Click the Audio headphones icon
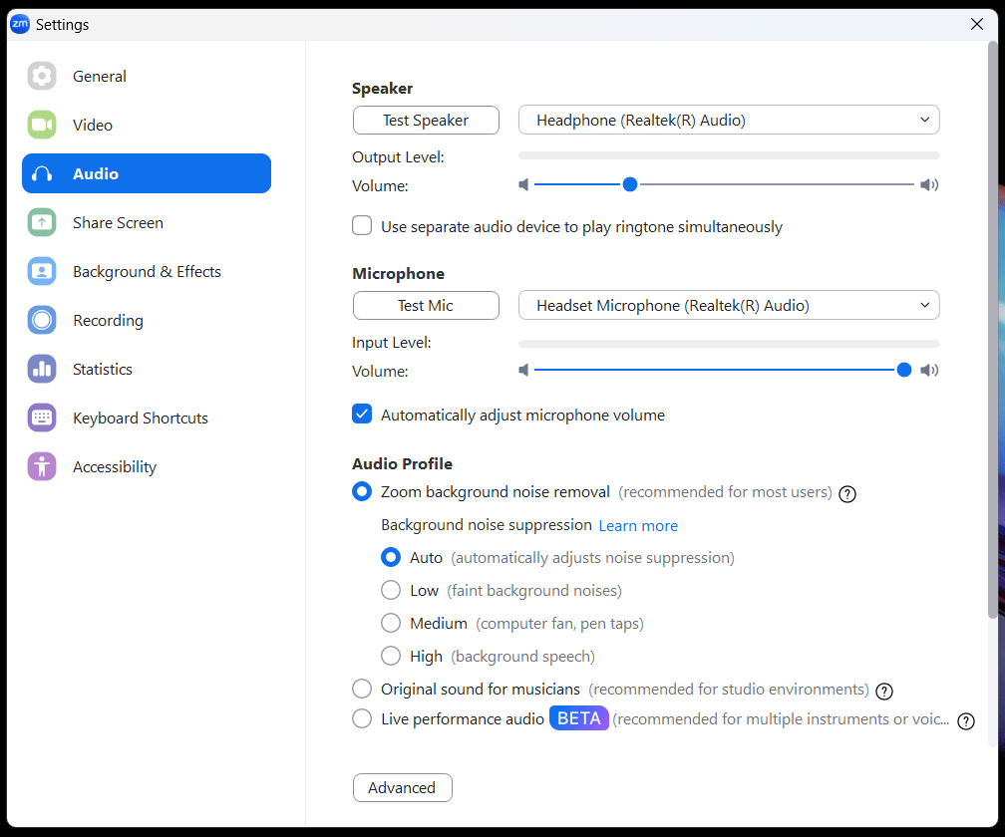The height and width of the screenshot is (837, 1005). [x=42, y=173]
